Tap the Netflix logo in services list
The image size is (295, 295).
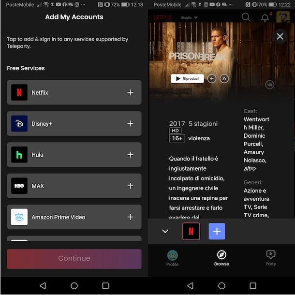point(19,92)
